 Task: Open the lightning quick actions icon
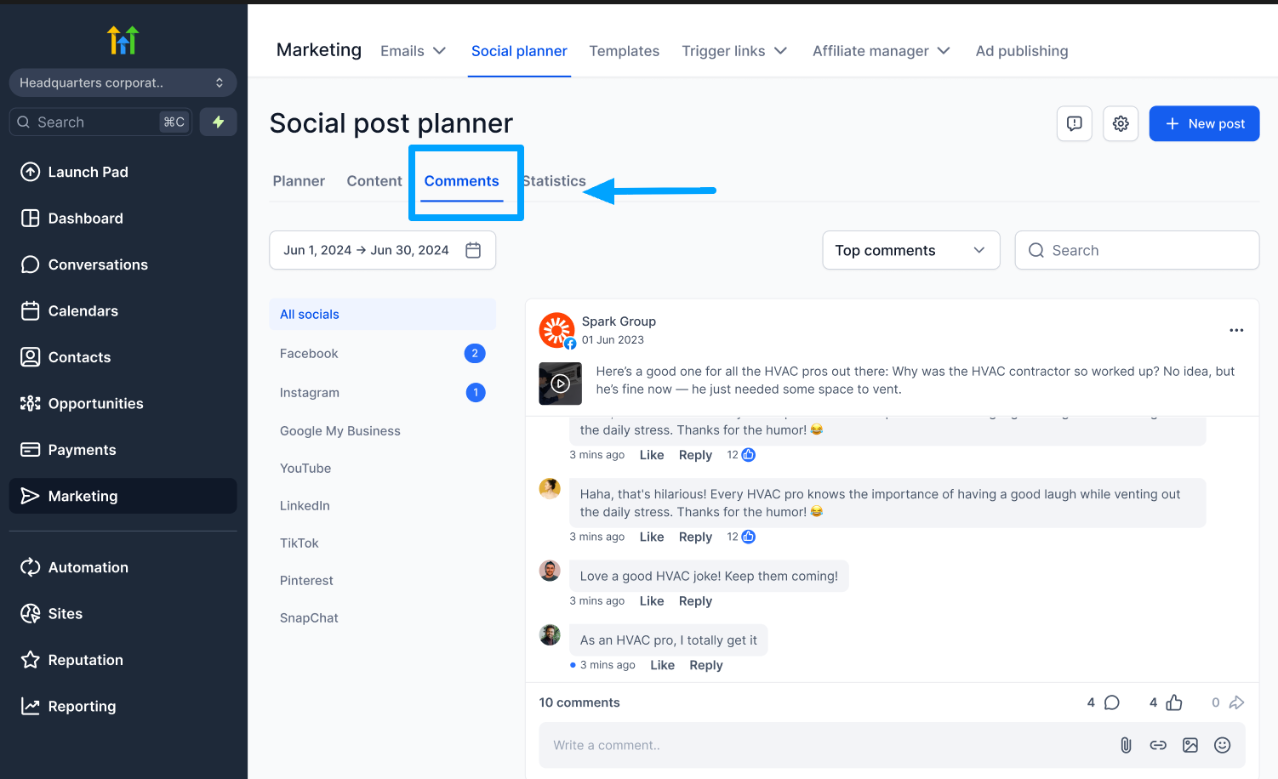[218, 122]
